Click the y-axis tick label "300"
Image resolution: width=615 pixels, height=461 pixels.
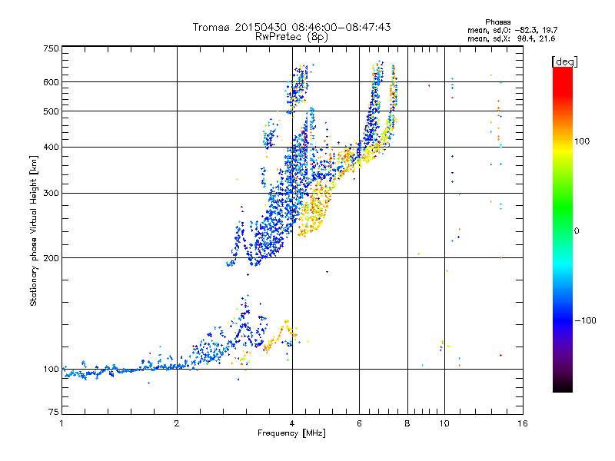click(52, 194)
